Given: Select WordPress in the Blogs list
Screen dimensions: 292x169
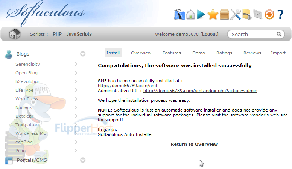Looking at the screenshot, I should (27, 99).
